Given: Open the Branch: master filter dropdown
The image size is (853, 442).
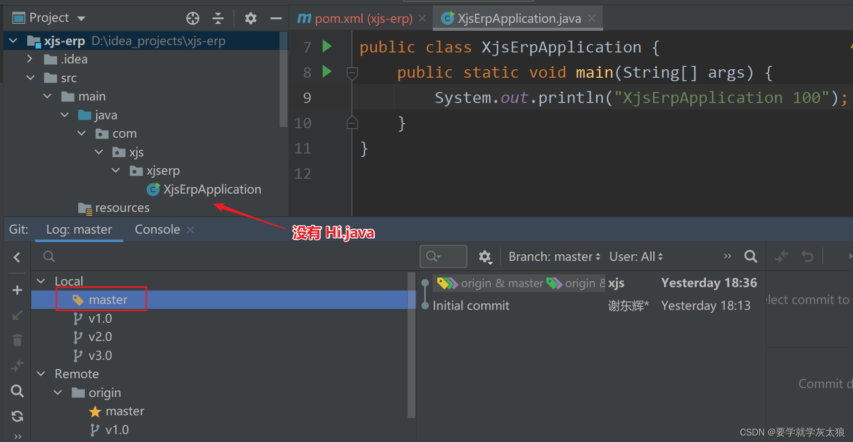Looking at the screenshot, I should click(555, 257).
